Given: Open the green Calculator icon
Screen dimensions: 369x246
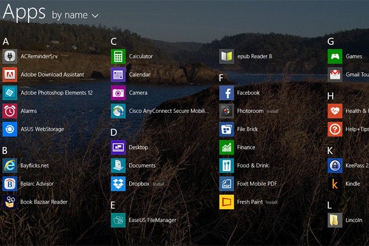Looking at the screenshot, I should 118,56.
